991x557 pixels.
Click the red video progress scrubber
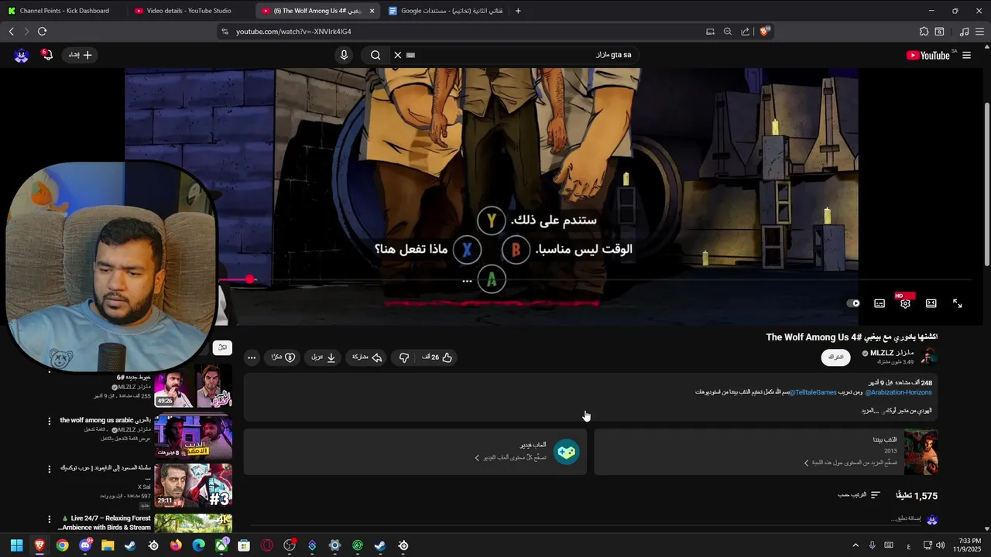coord(249,279)
